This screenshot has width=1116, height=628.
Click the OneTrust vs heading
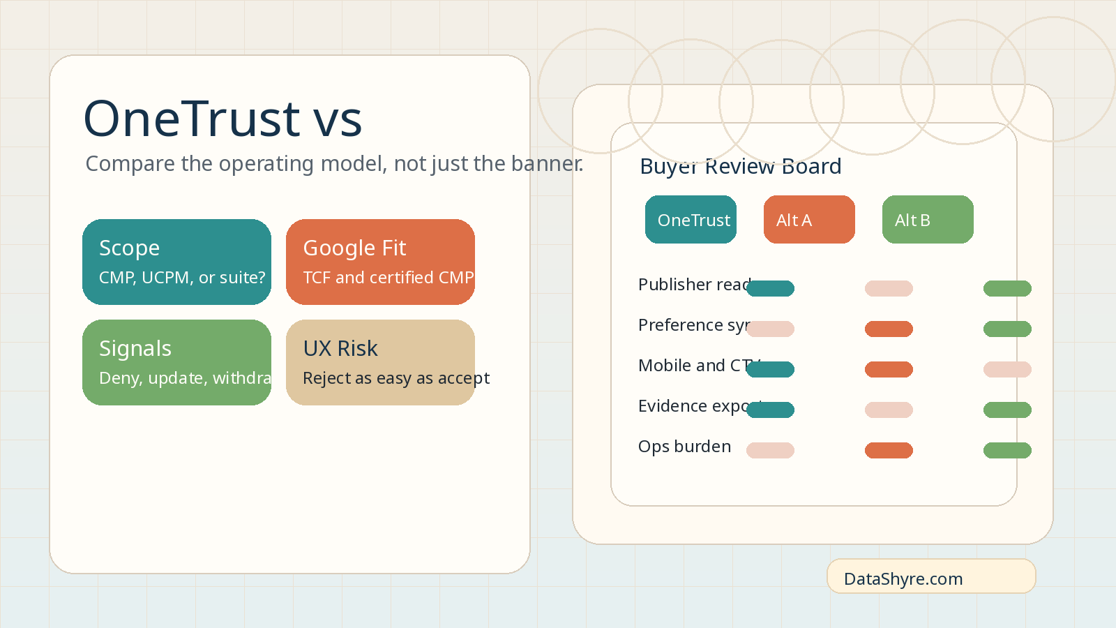(x=223, y=118)
